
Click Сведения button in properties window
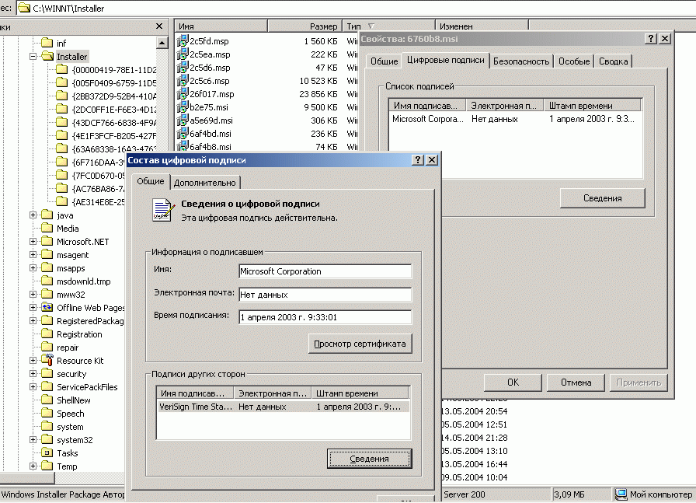pyautogui.click(x=602, y=198)
